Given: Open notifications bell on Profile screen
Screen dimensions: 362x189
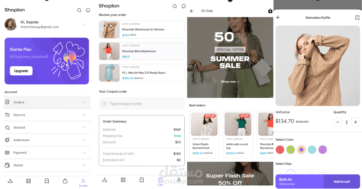Looking at the screenshot, I should click(x=88, y=10).
